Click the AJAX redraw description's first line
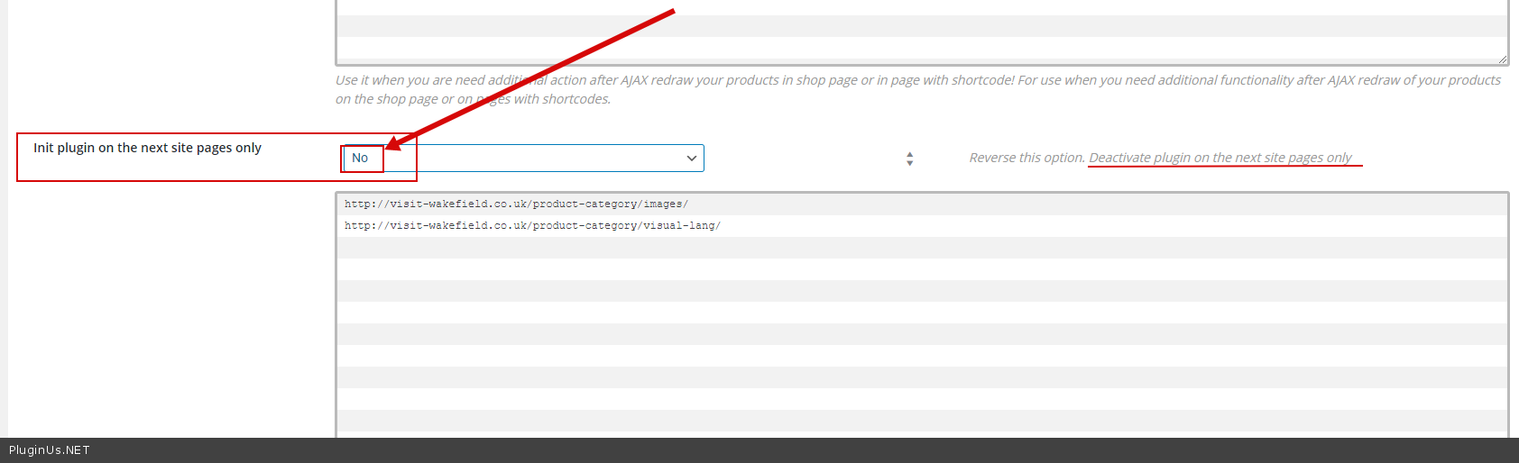 [x=917, y=80]
